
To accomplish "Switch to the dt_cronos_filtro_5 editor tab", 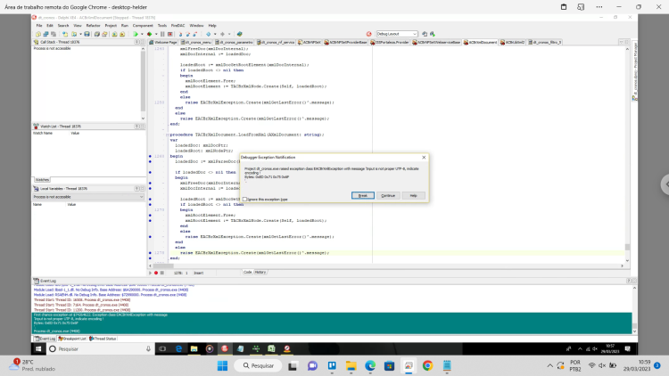I will [x=545, y=42].
